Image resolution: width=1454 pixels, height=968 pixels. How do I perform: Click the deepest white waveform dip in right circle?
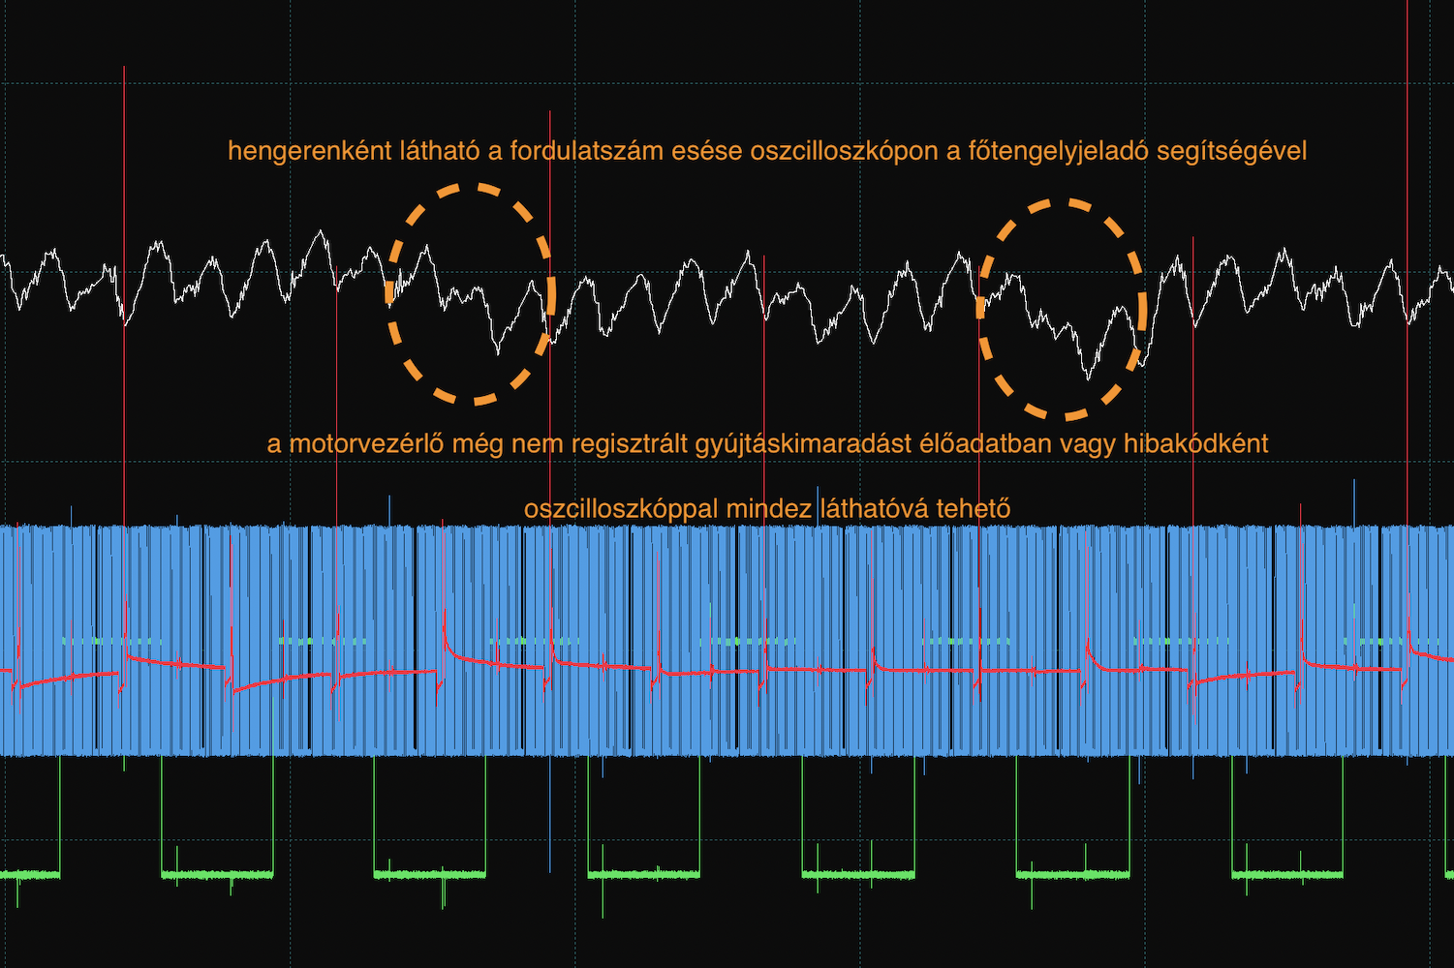click(x=1089, y=376)
